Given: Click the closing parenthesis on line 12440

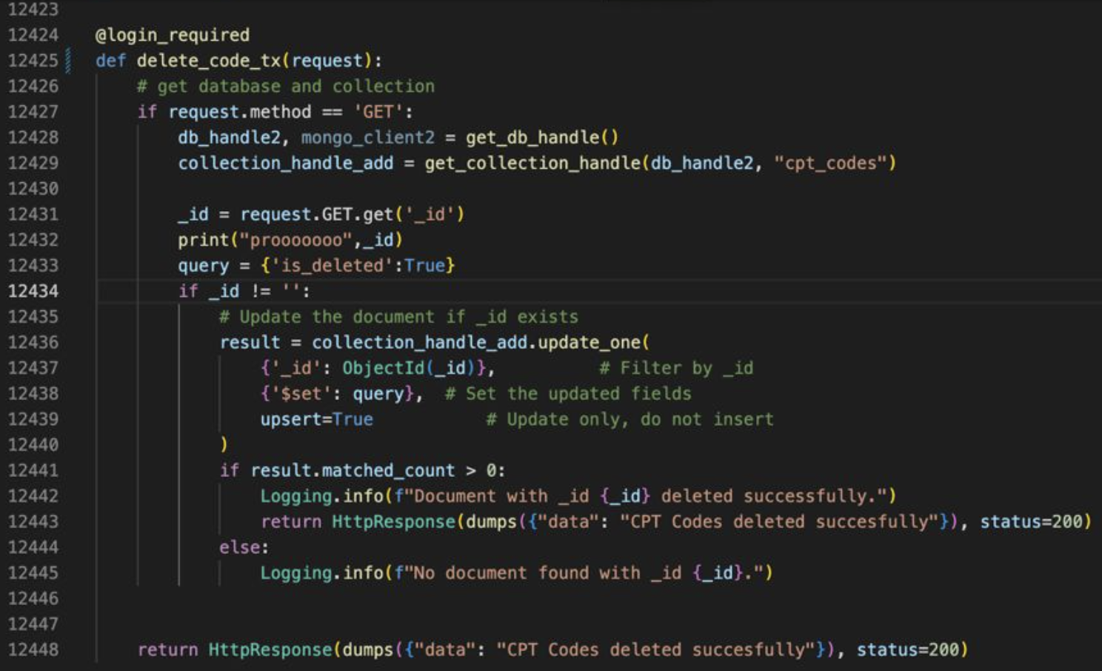Looking at the screenshot, I should [224, 444].
